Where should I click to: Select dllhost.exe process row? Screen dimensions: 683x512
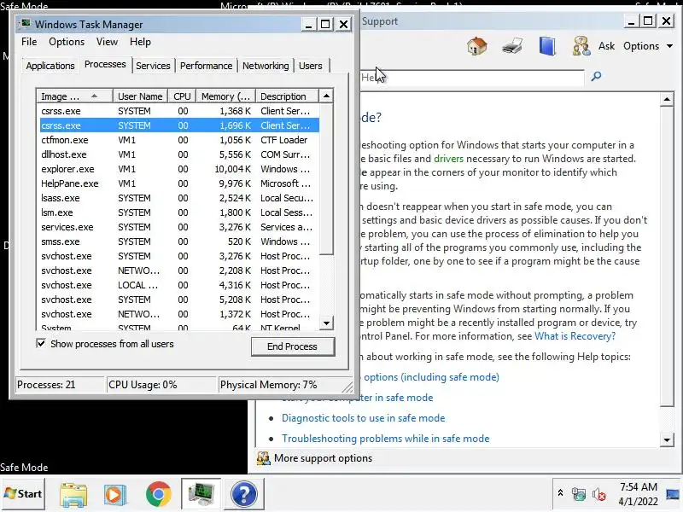pyautogui.click(x=179, y=154)
